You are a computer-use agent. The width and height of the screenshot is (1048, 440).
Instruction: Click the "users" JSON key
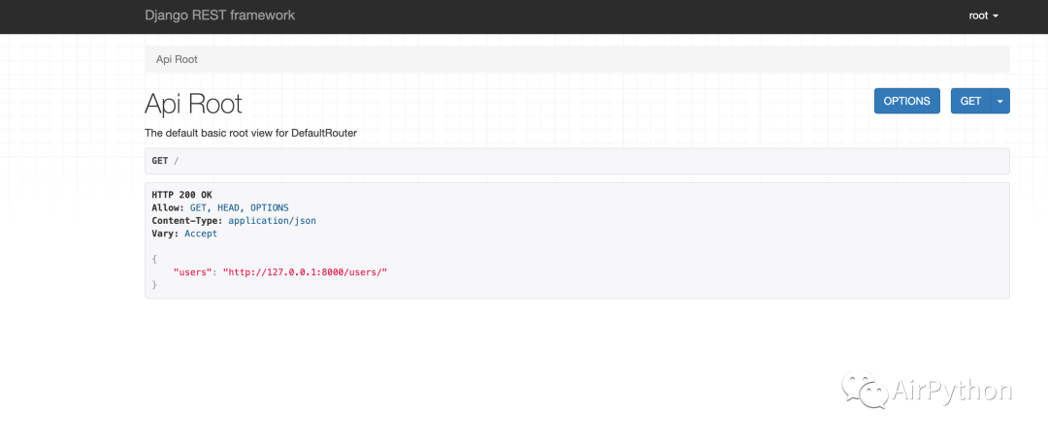(193, 272)
